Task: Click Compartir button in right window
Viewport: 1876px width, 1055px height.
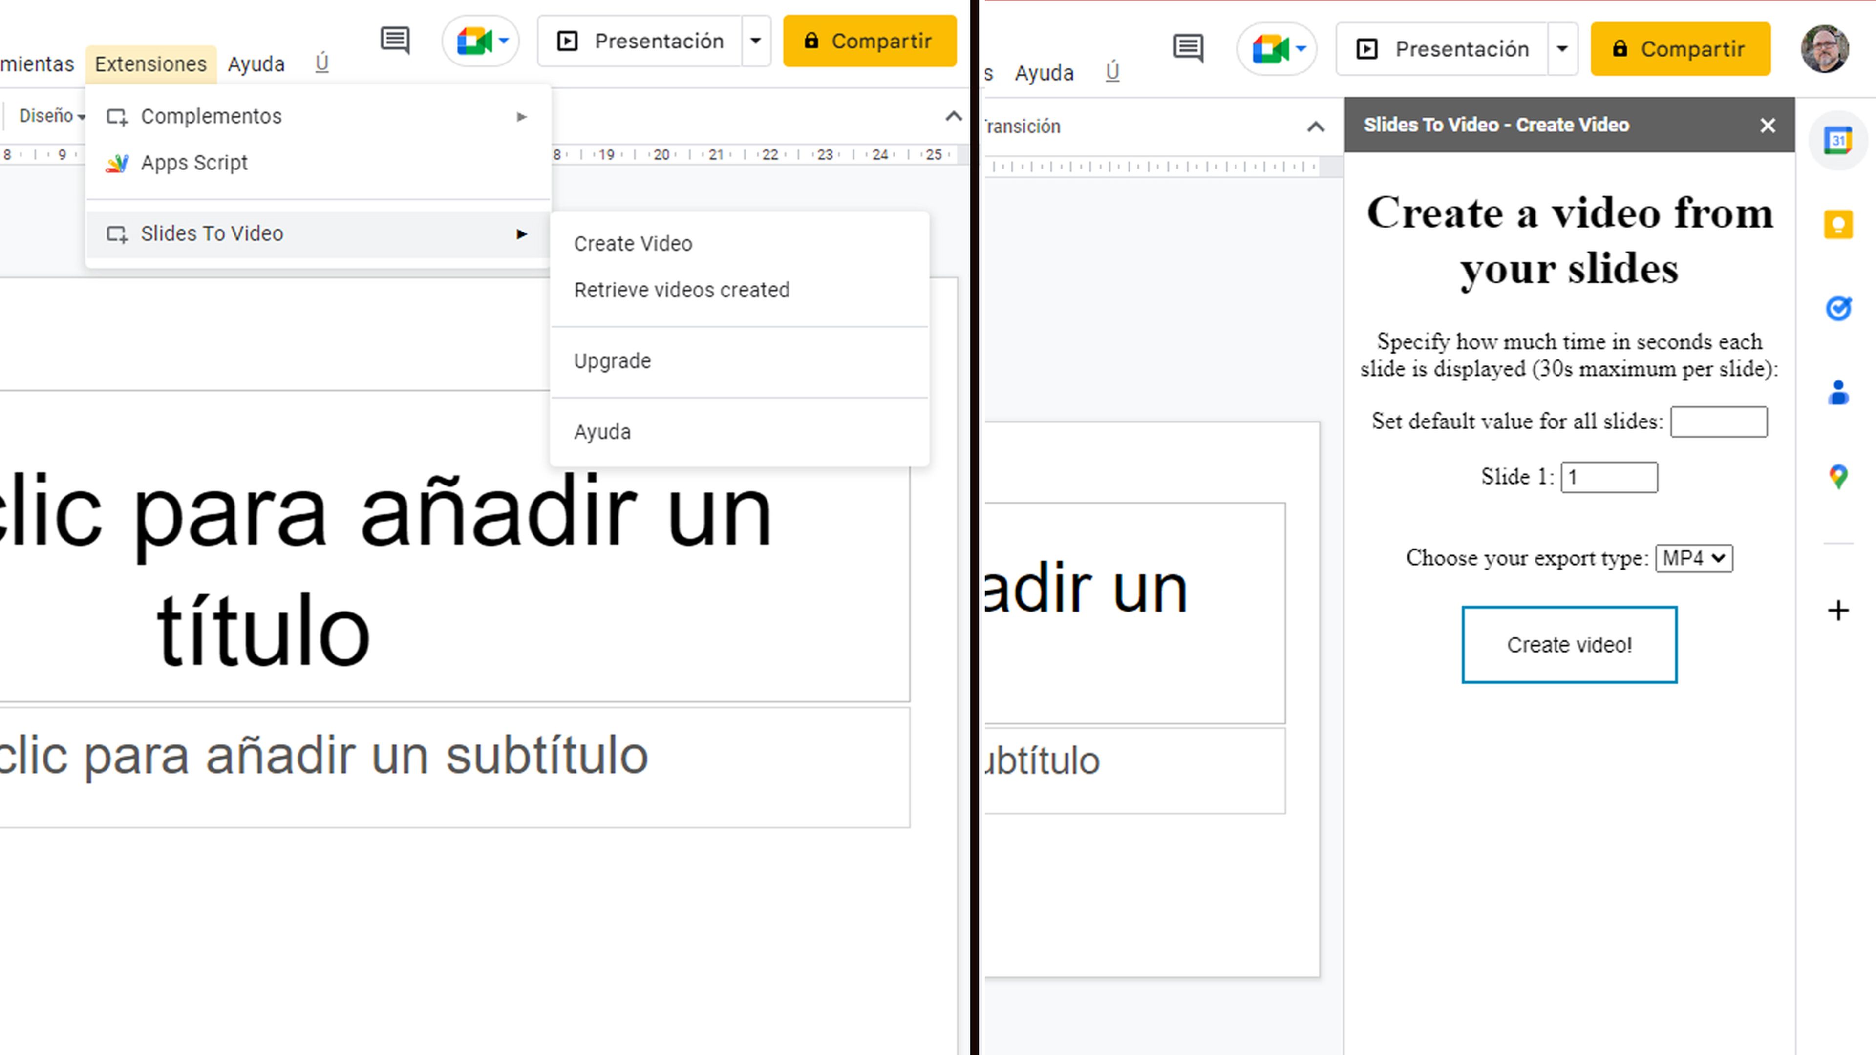Action: [1680, 49]
